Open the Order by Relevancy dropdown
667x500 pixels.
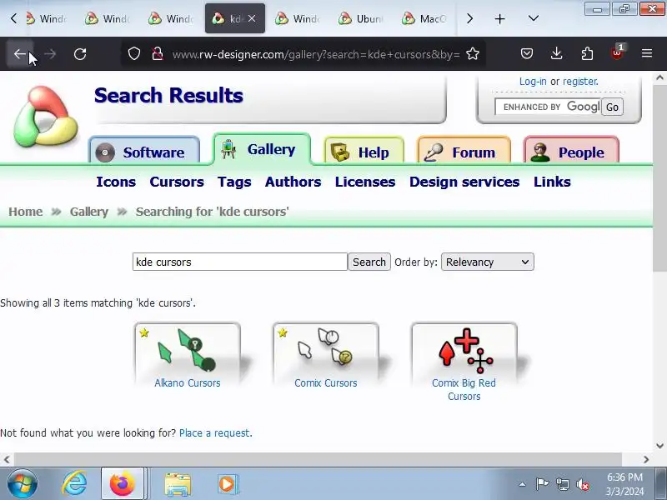[x=488, y=262]
